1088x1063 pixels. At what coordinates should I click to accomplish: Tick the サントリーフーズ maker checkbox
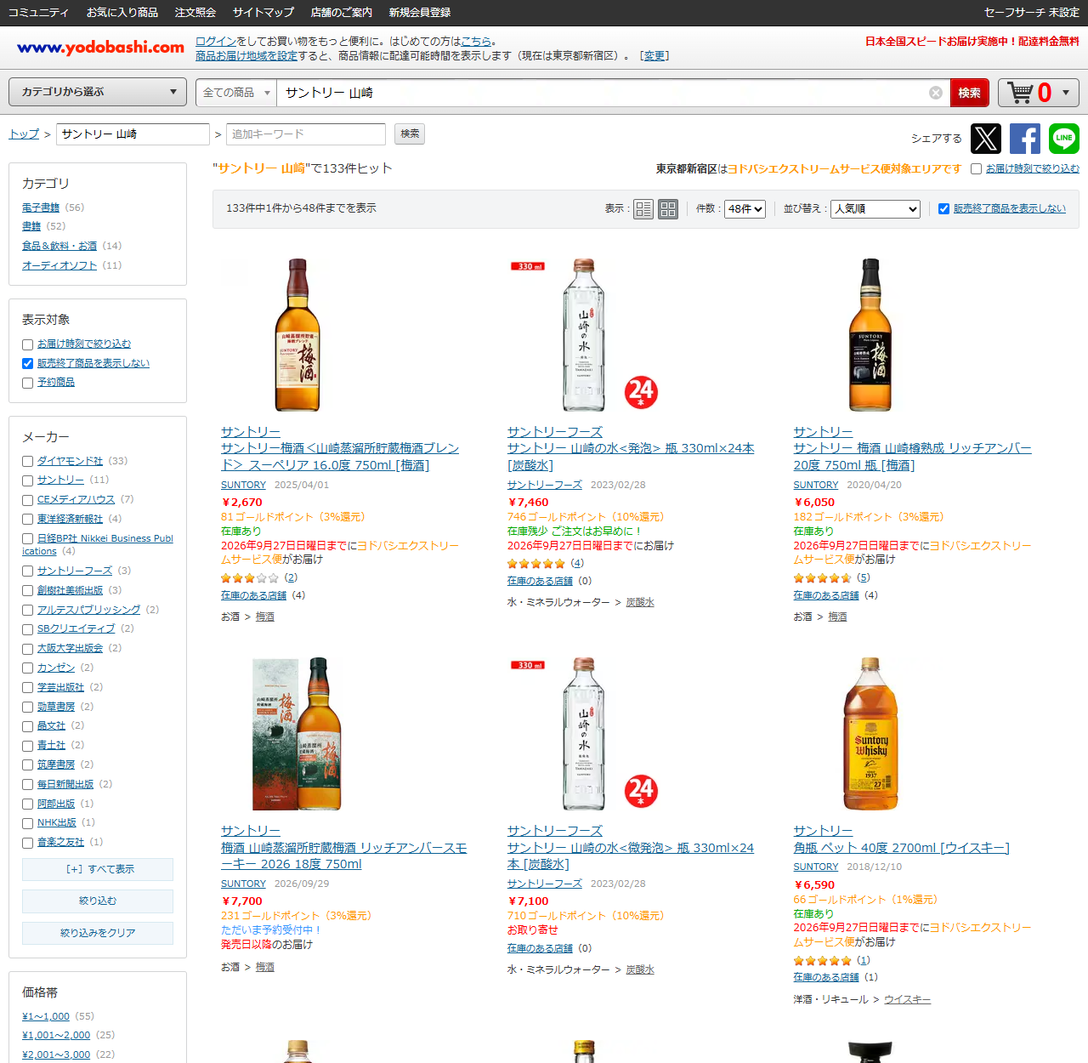(28, 571)
